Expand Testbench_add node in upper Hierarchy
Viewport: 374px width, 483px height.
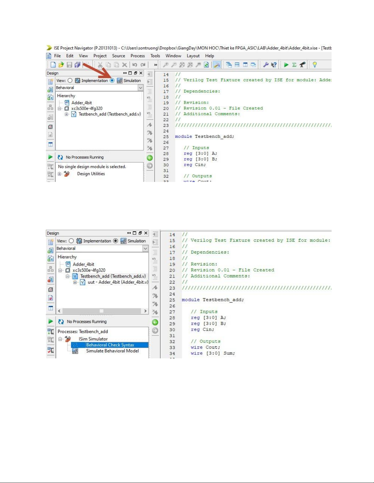click(x=66, y=114)
